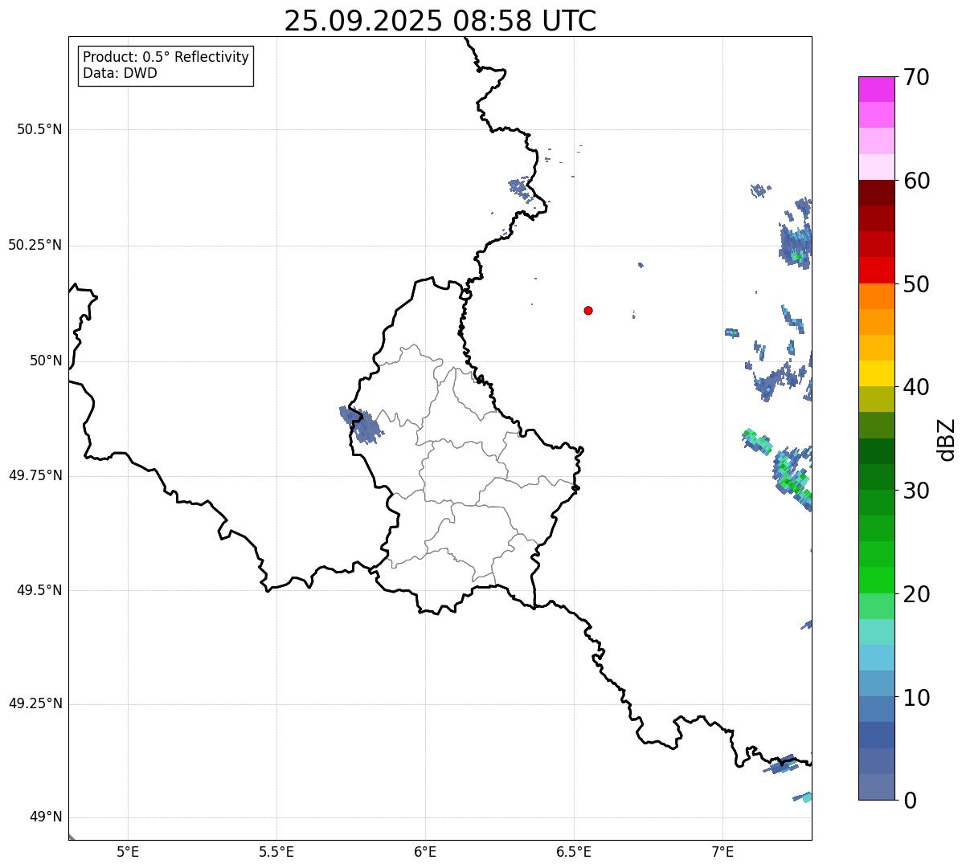This screenshot has width=966, height=868.
Task: Click the colorbar 10 tick label
Action: pyautogui.click(x=916, y=698)
